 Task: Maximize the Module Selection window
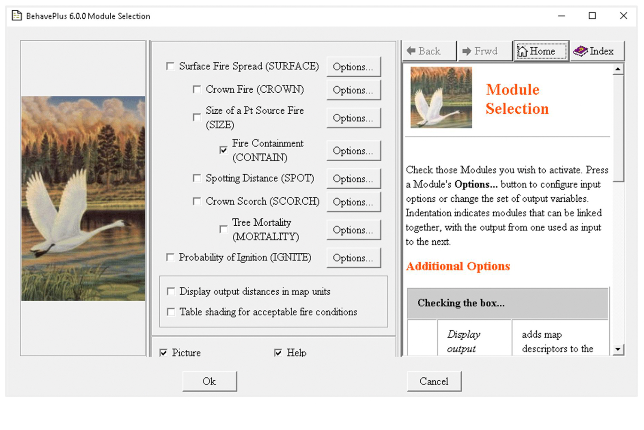592,16
